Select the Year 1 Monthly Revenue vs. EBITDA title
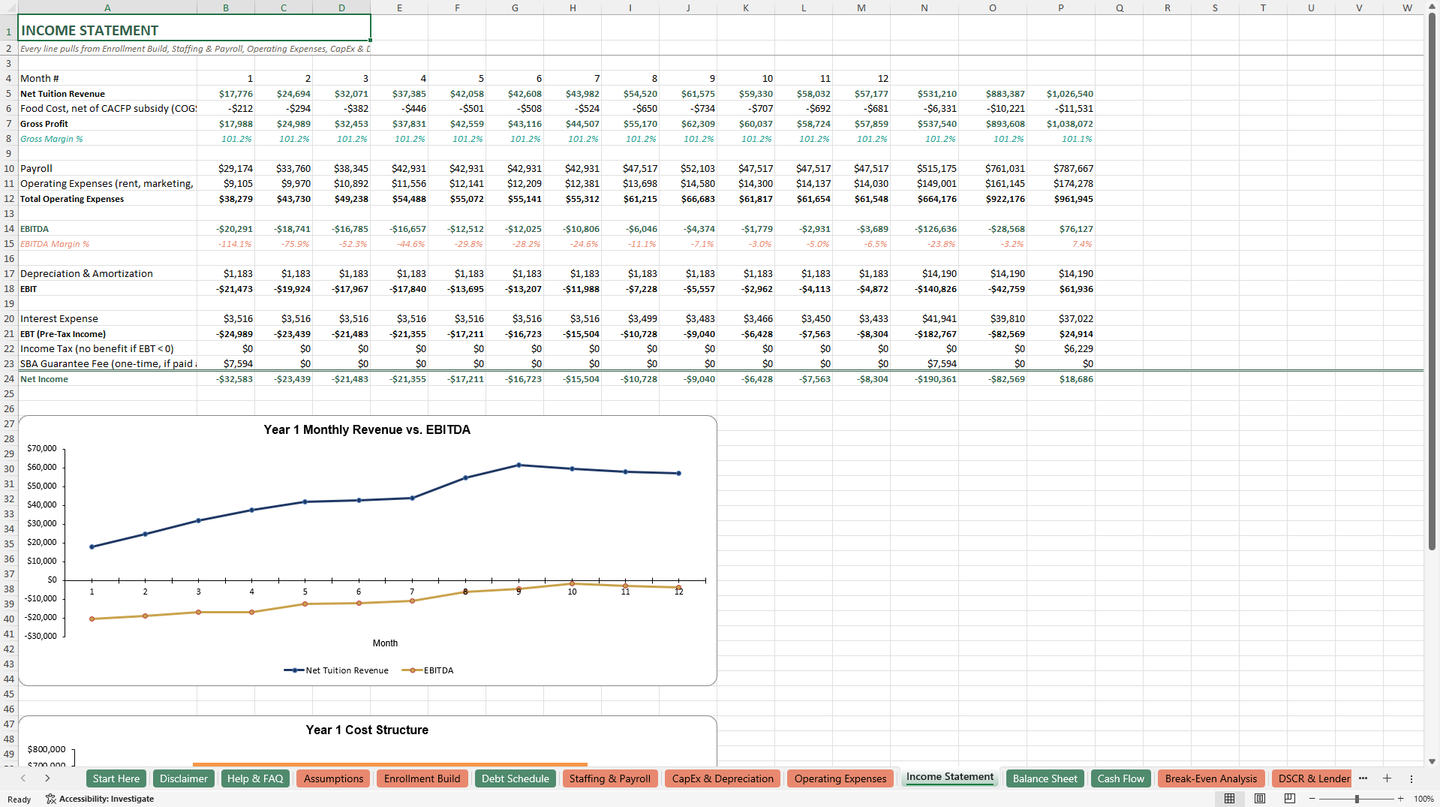The height and width of the screenshot is (807, 1440). click(367, 429)
